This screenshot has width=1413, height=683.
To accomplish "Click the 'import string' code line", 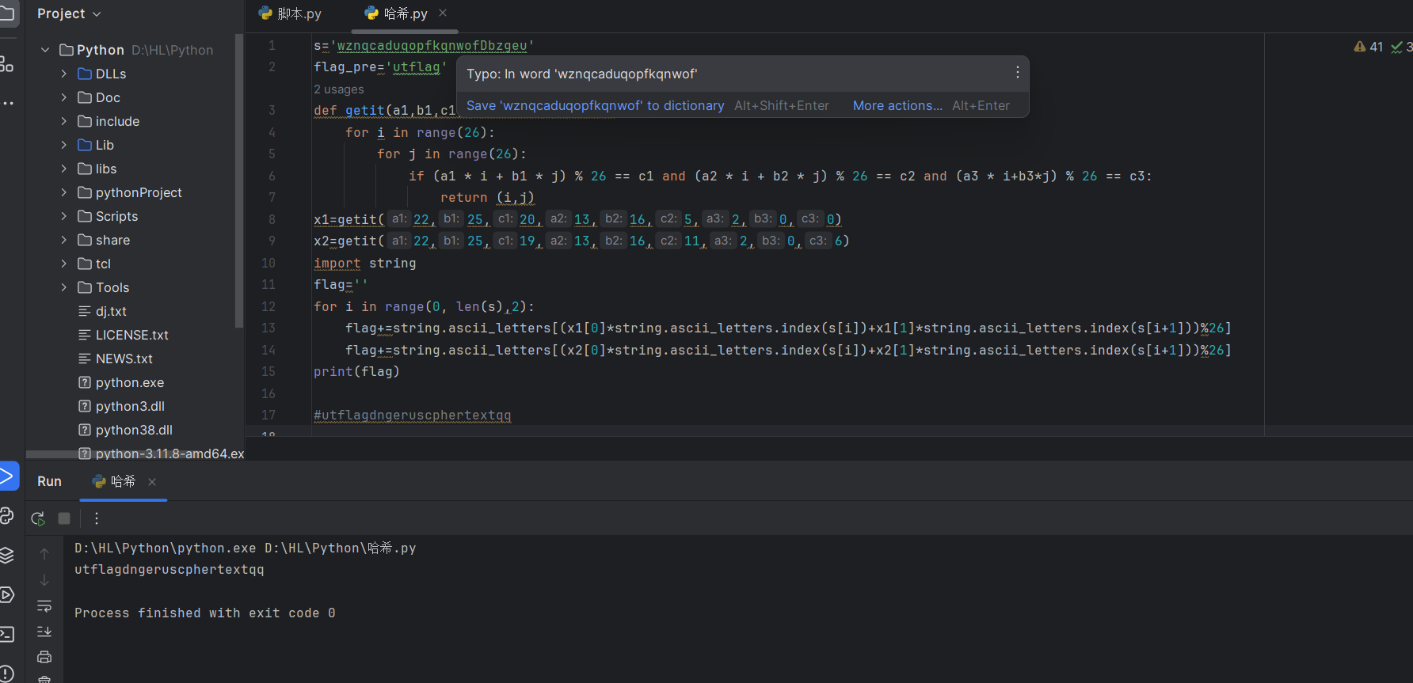I will point(364,263).
